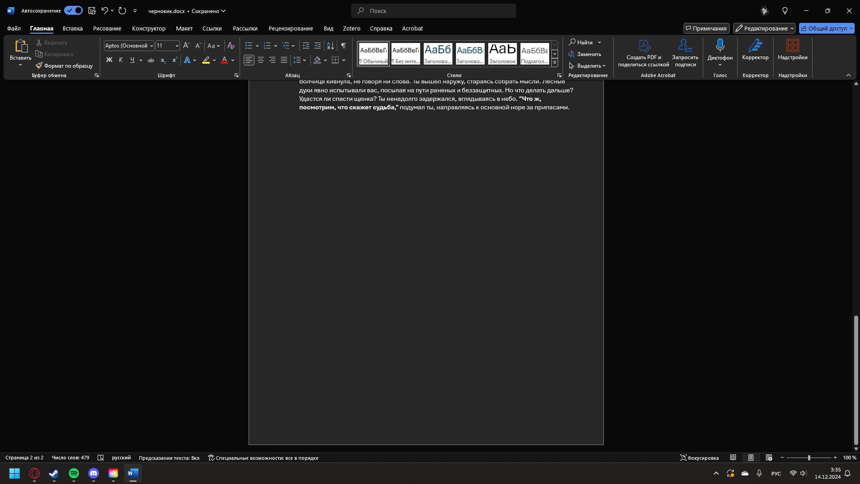Adjust the zoom slider handle
The width and height of the screenshot is (860, 484).
[x=809, y=458]
